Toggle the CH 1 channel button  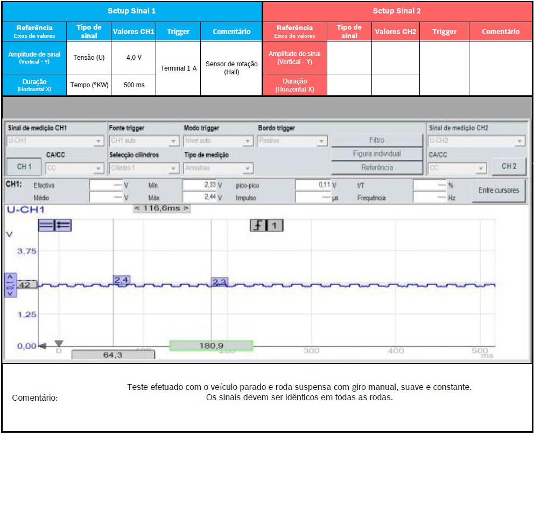click(x=24, y=166)
